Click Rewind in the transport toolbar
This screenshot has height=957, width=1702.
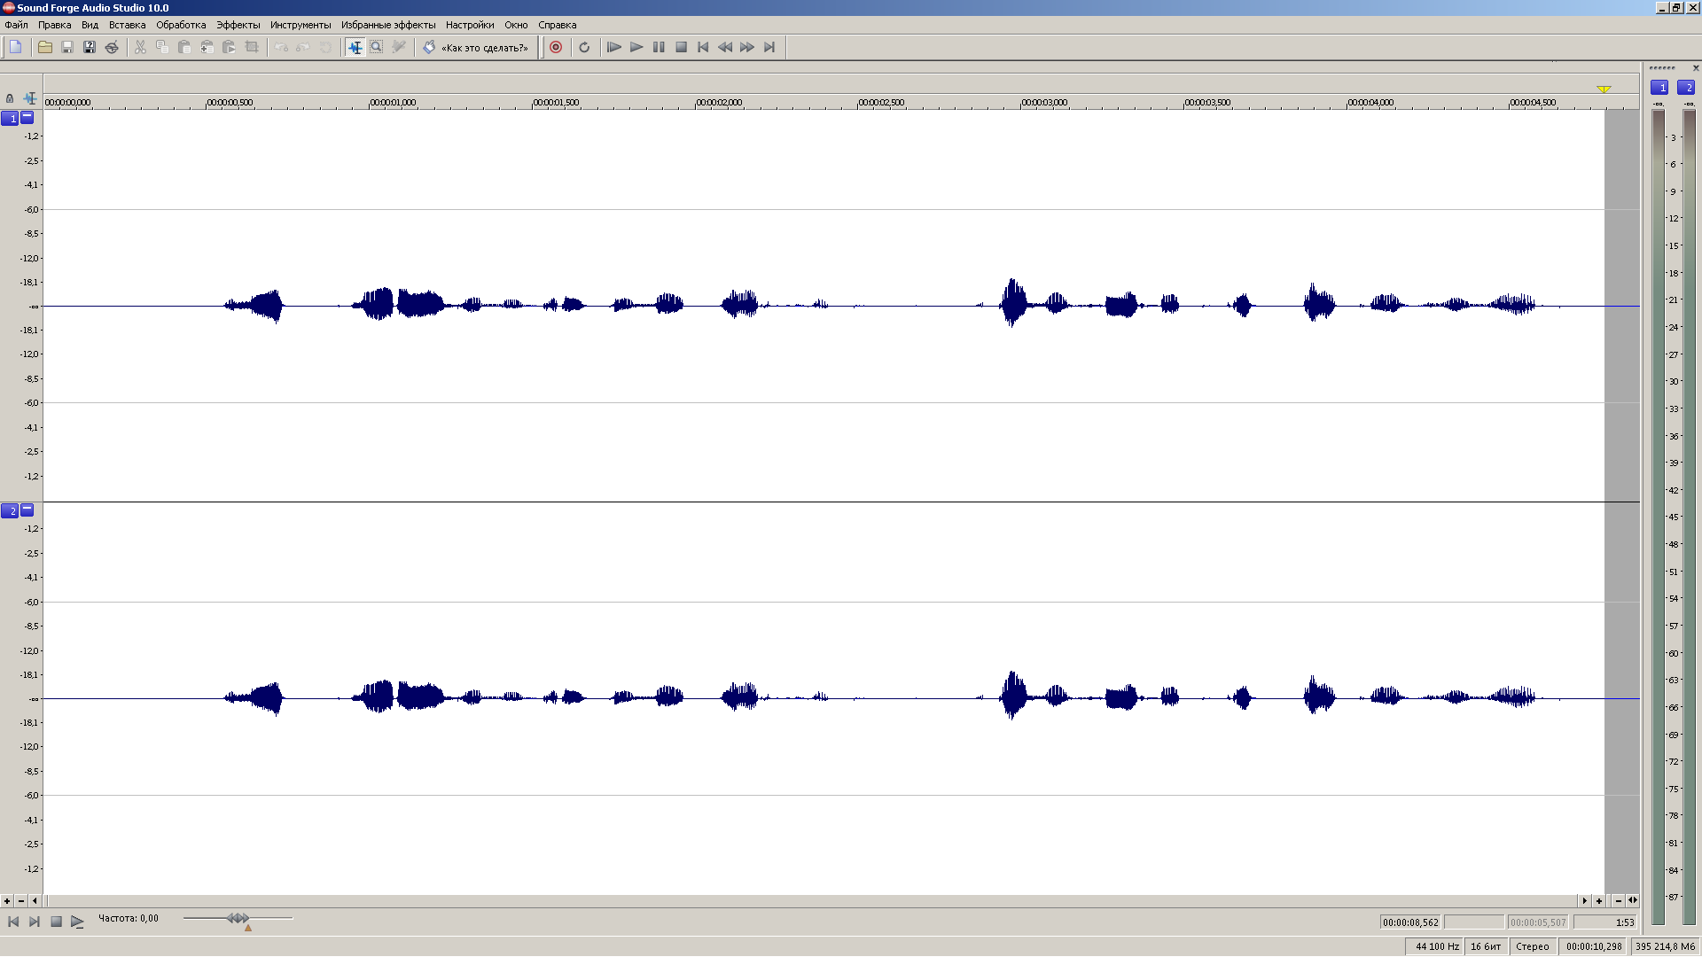click(725, 47)
